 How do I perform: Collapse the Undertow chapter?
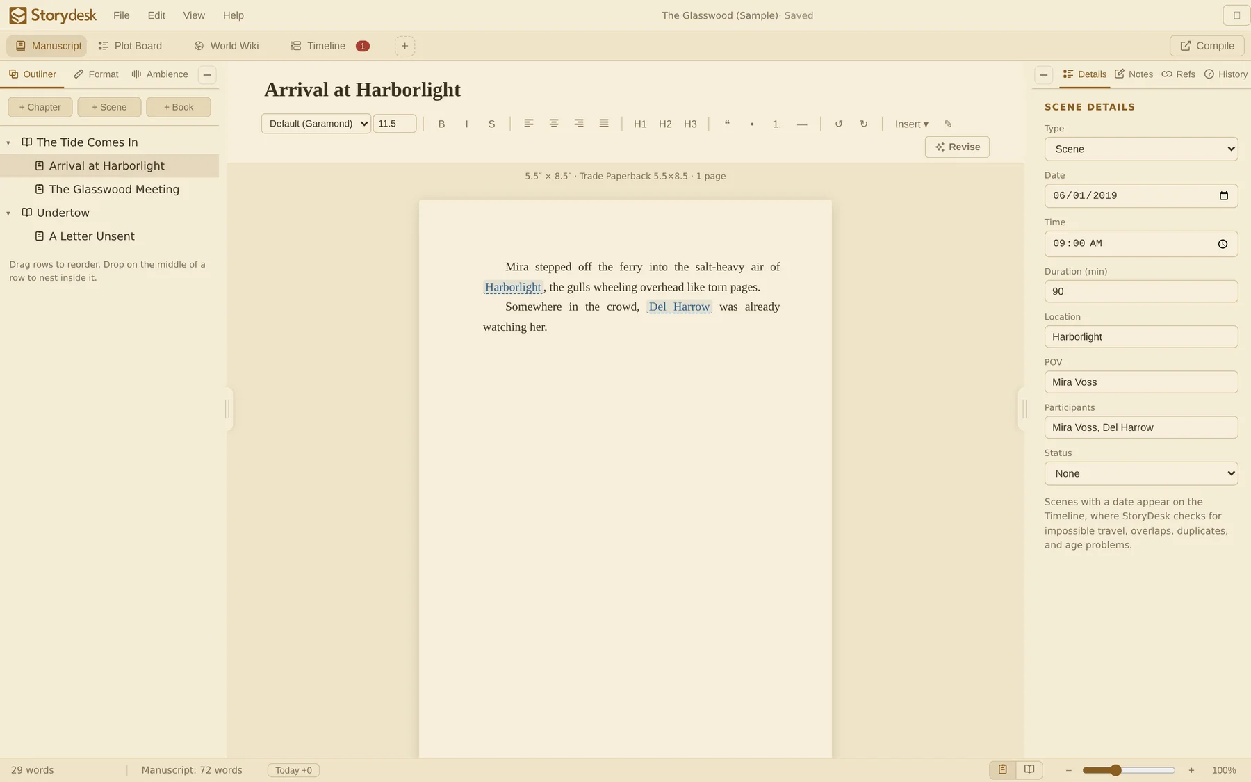[8, 213]
